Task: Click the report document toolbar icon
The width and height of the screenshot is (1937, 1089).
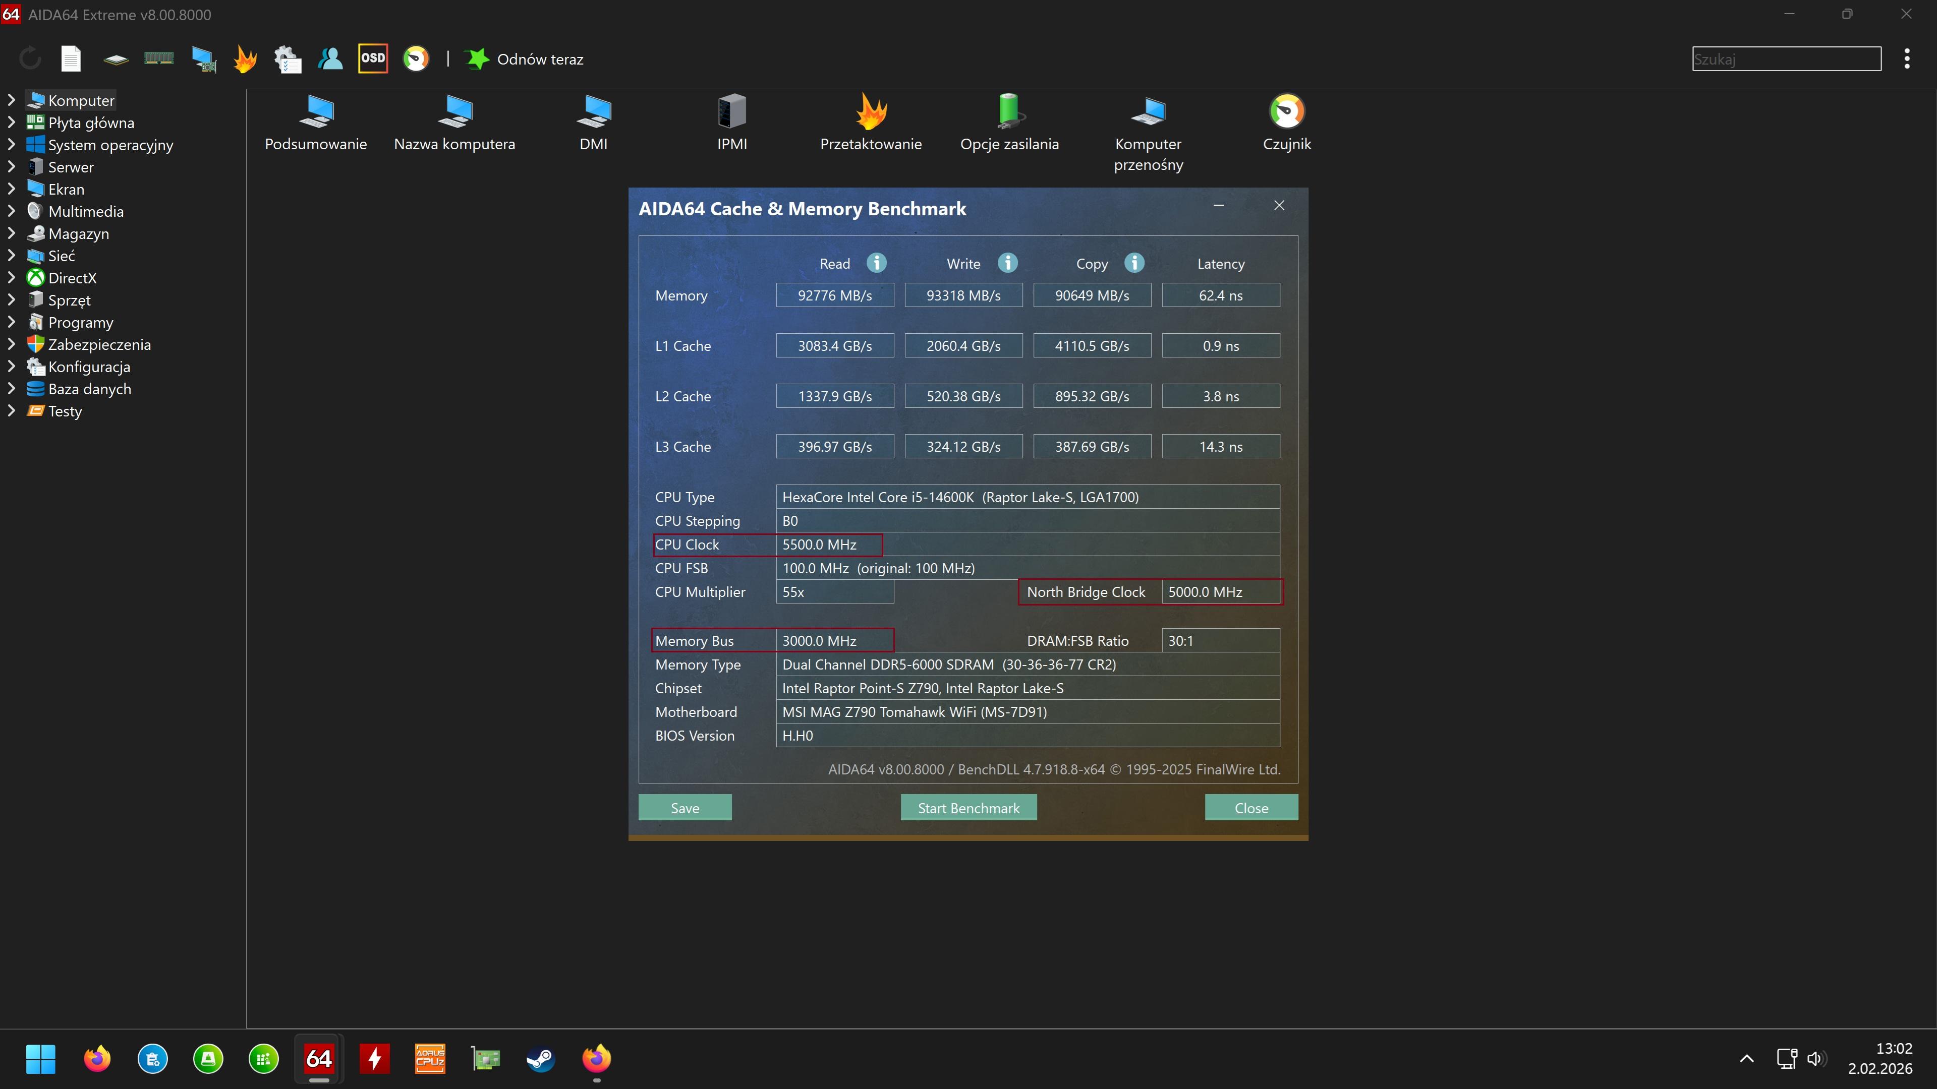Action: click(x=71, y=58)
